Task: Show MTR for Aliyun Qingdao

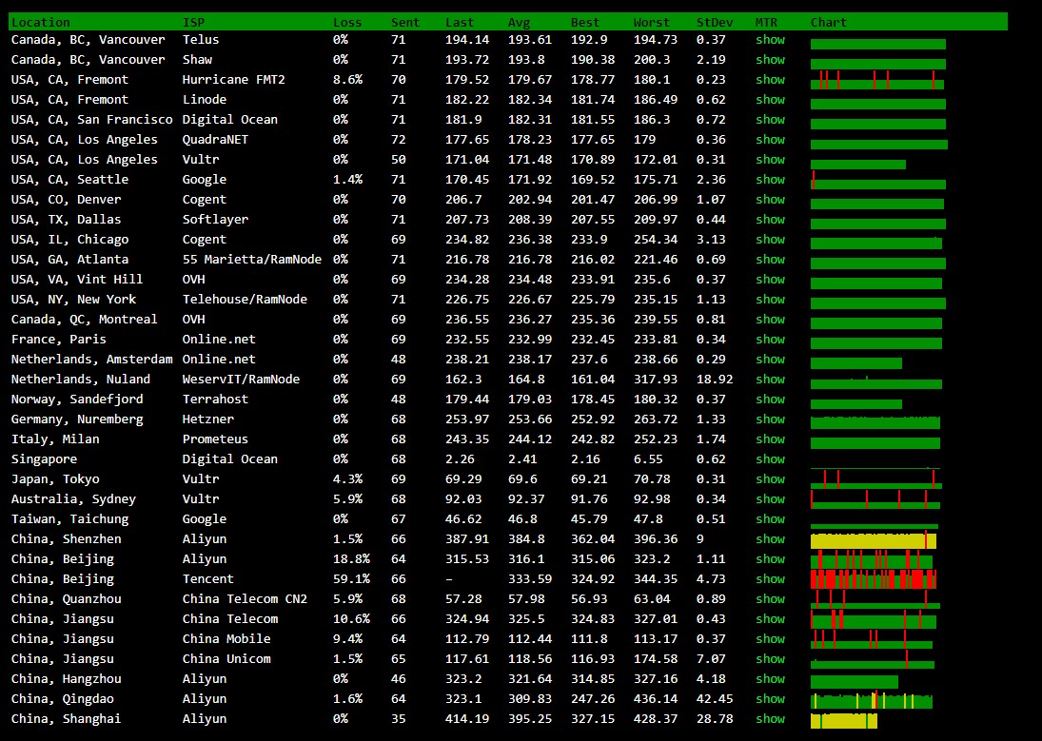Action: pyautogui.click(x=770, y=698)
